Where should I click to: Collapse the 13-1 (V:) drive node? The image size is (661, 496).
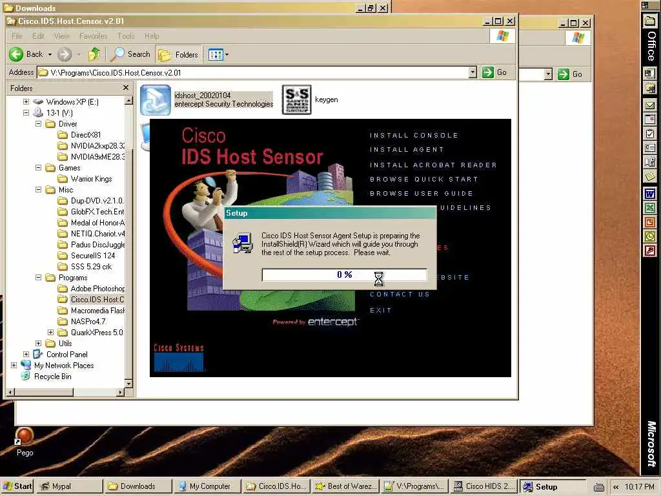(x=26, y=112)
